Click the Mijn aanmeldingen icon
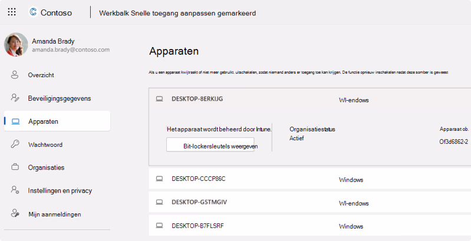The height and width of the screenshot is (241, 471). pyautogui.click(x=15, y=214)
